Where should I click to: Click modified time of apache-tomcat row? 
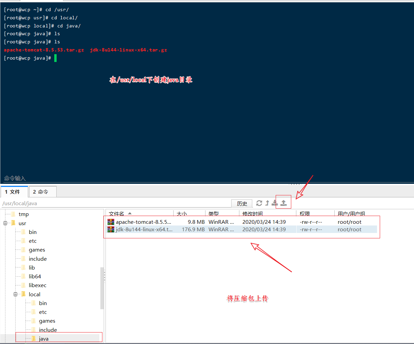(264, 222)
